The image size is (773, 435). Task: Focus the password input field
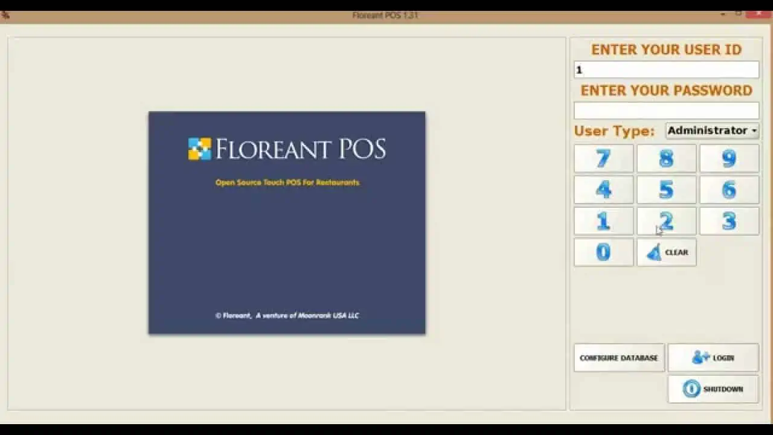[x=666, y=111]
